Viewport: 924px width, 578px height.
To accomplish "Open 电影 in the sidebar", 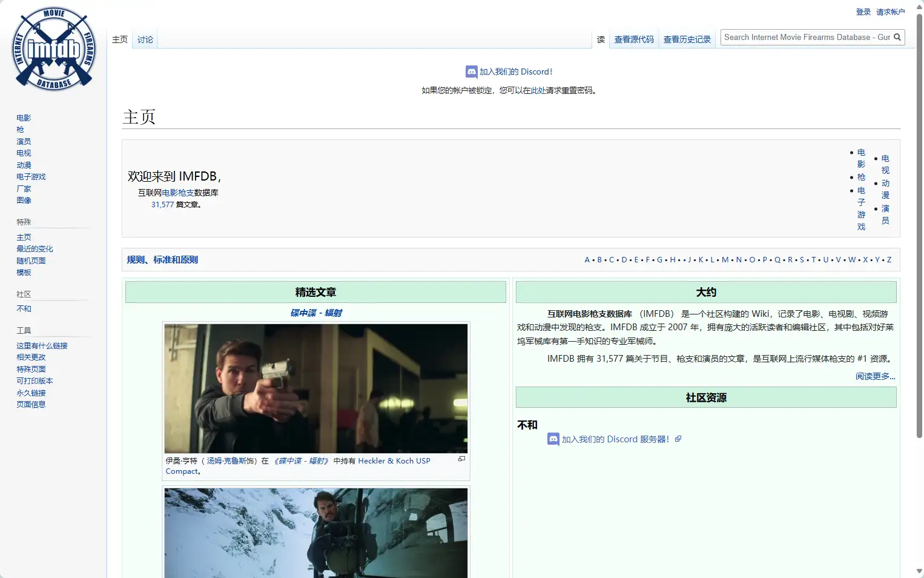I will pos(24,118).
